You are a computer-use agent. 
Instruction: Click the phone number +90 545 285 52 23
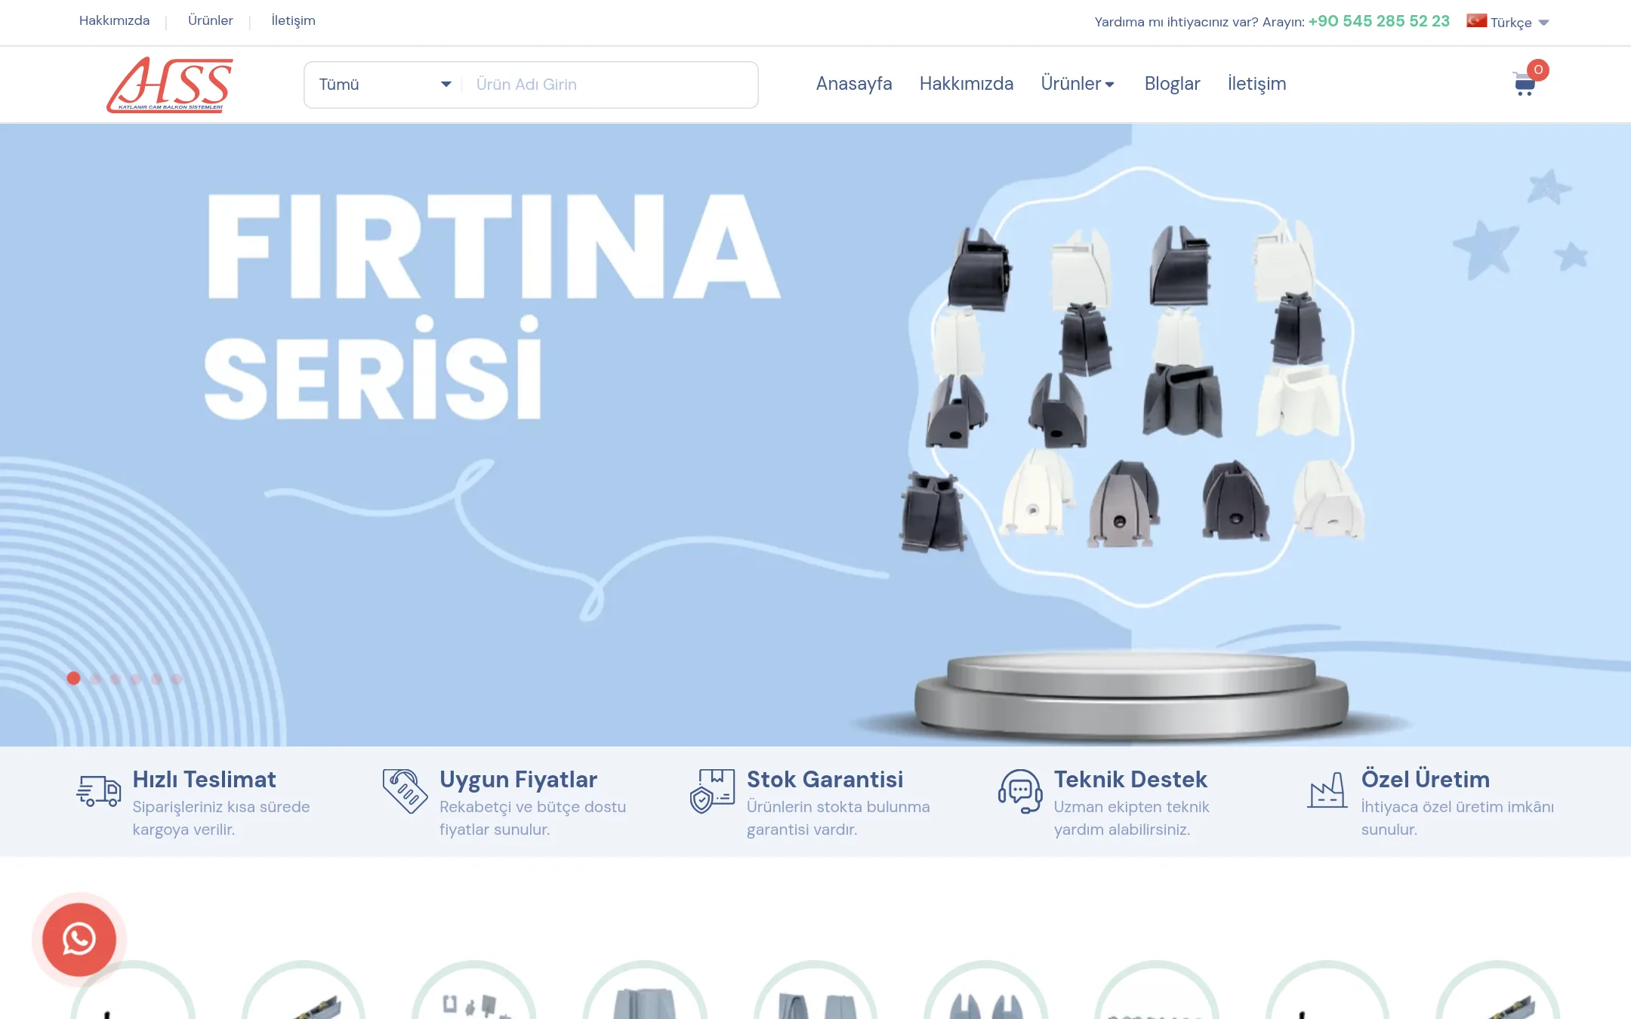pos(1379,21)
